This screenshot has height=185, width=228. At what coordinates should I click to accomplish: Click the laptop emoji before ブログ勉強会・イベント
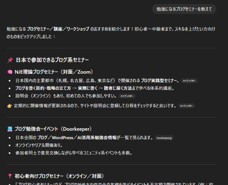10,129
